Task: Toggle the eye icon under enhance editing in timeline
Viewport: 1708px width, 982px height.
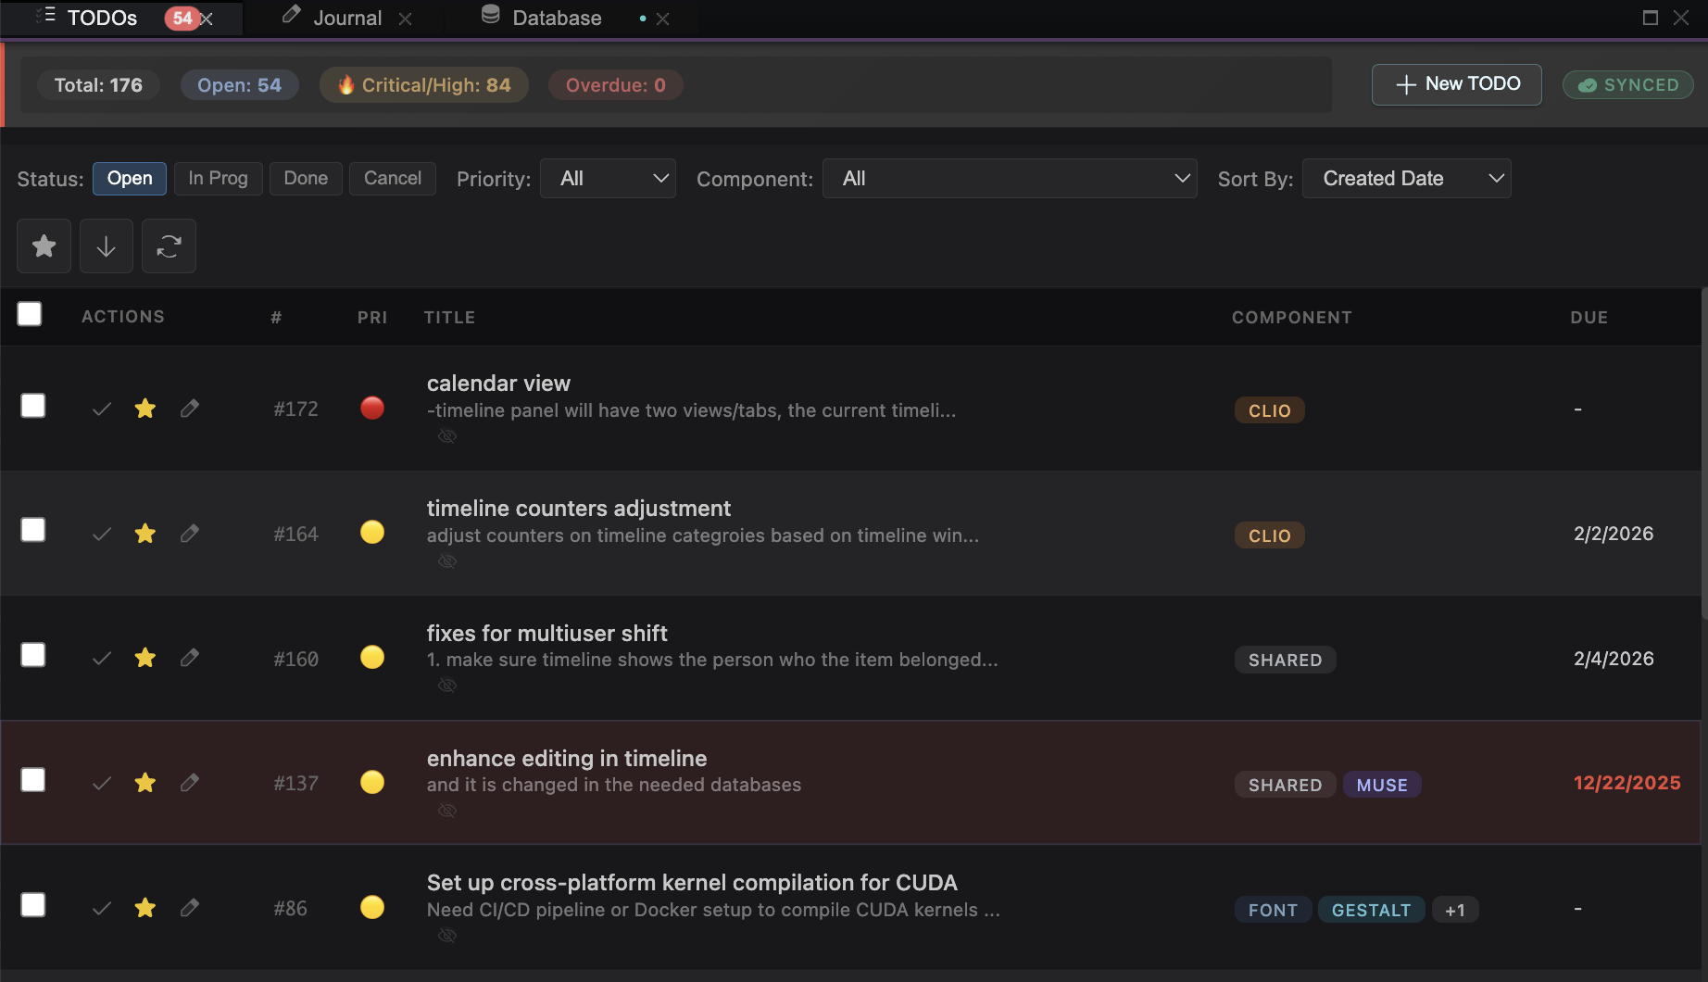Action: 447,810
